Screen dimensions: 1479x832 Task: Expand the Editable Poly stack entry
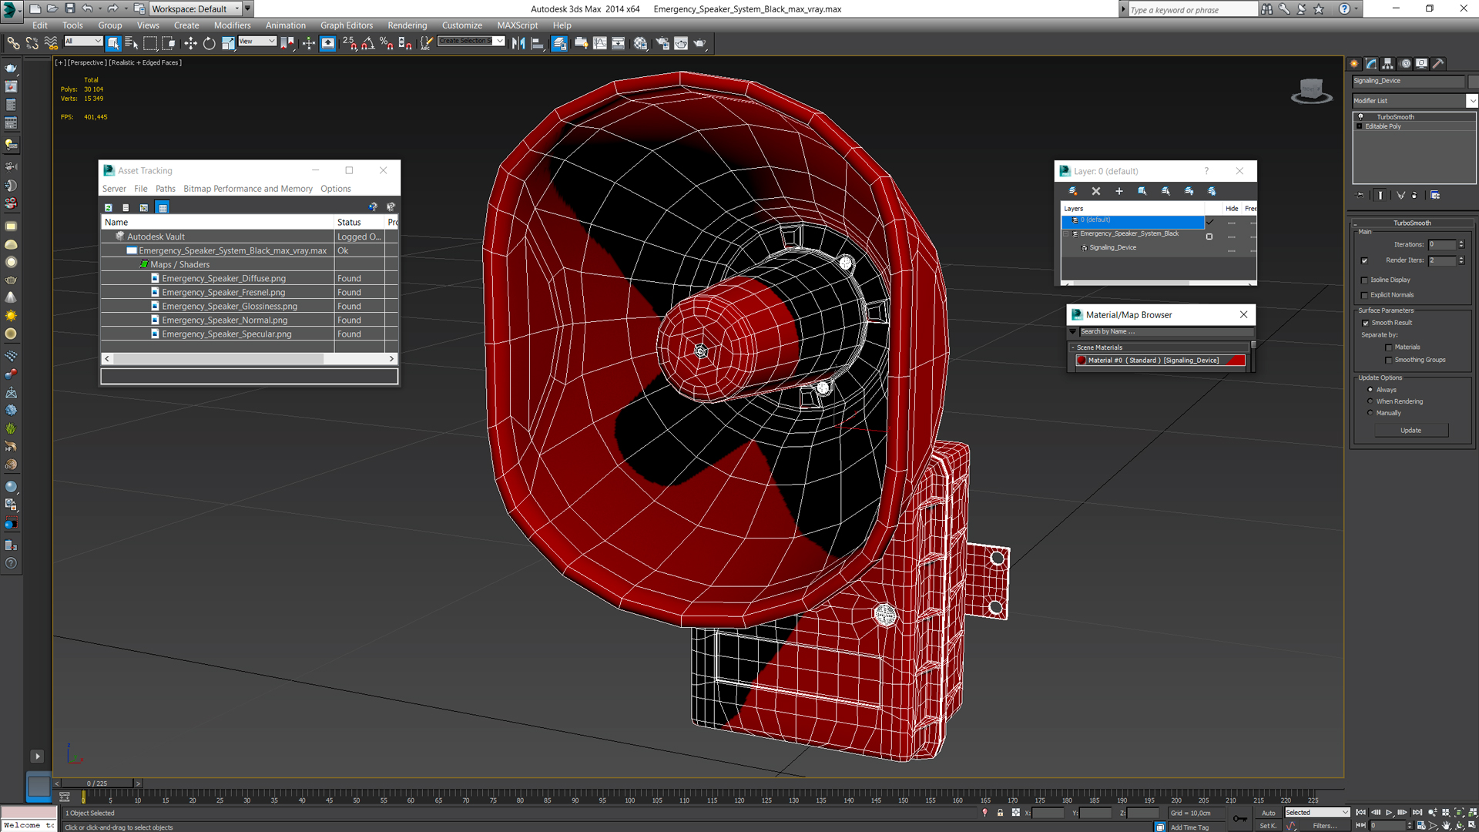coord(1360,126)
